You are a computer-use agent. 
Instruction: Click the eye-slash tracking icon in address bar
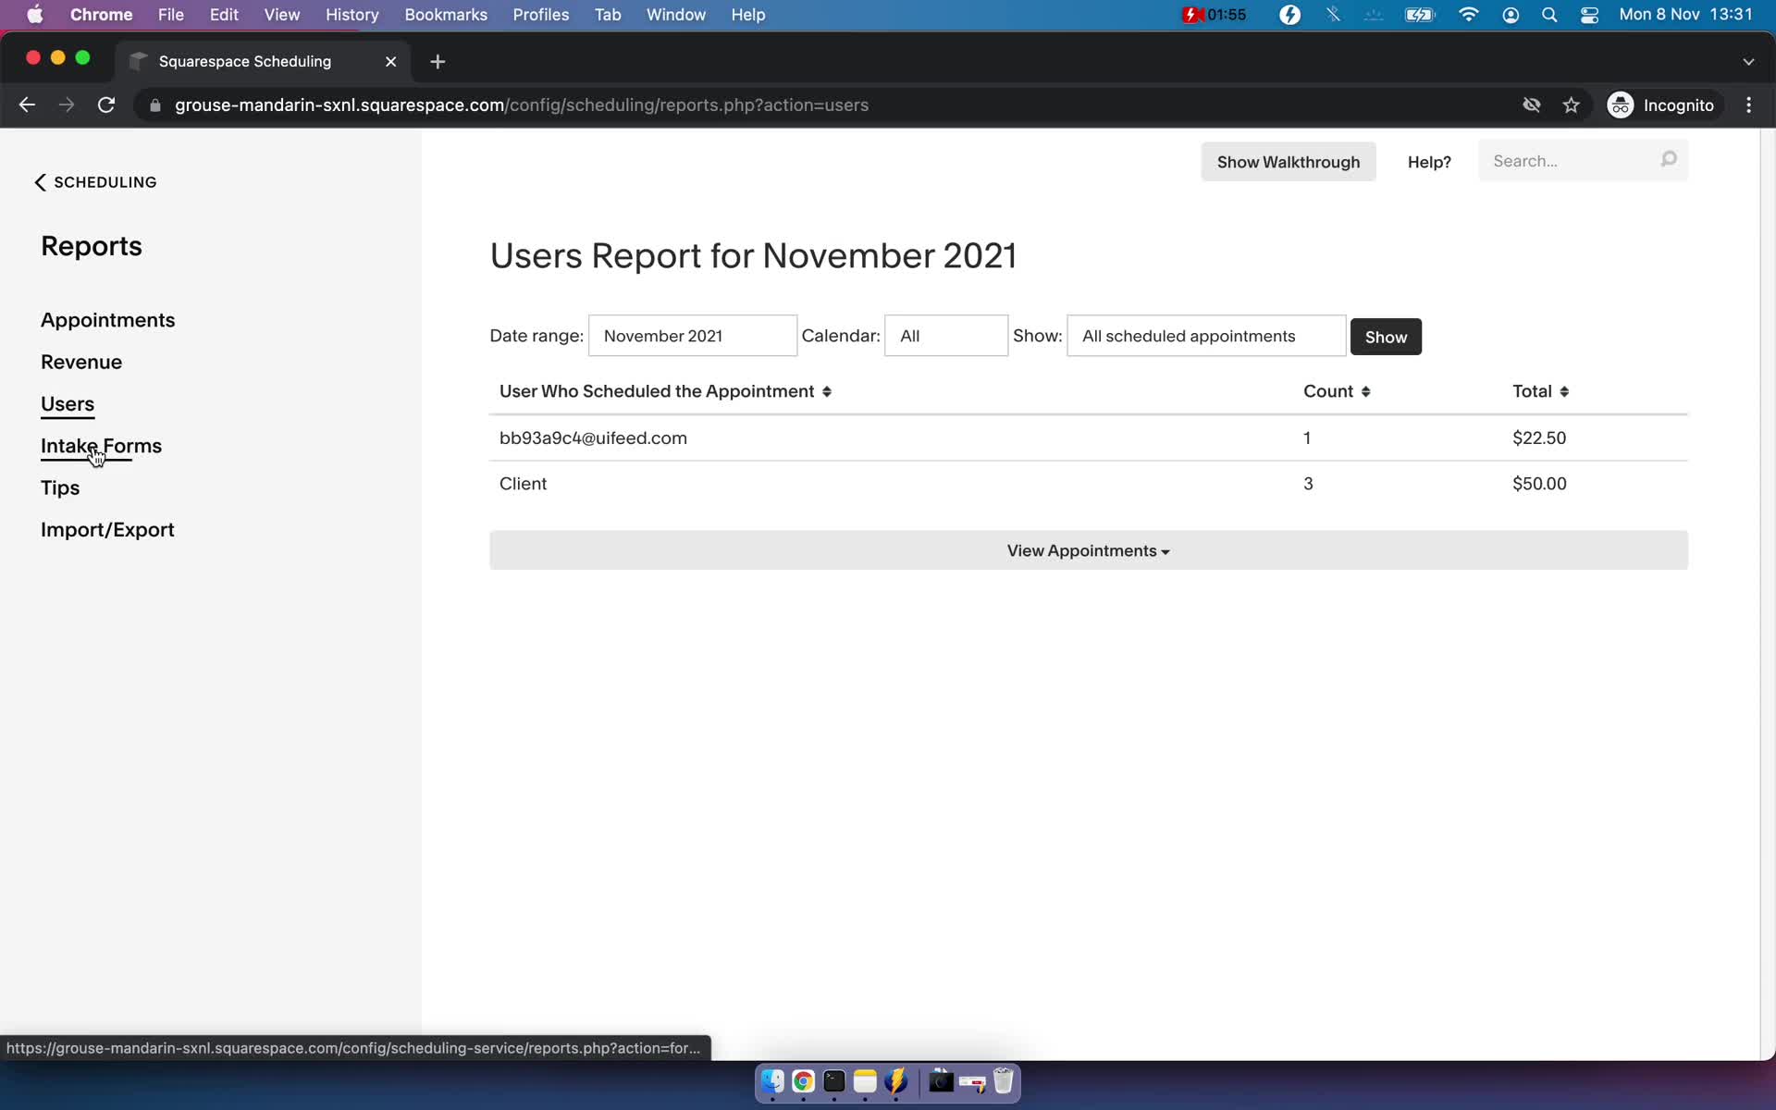tap(1532, 105)
